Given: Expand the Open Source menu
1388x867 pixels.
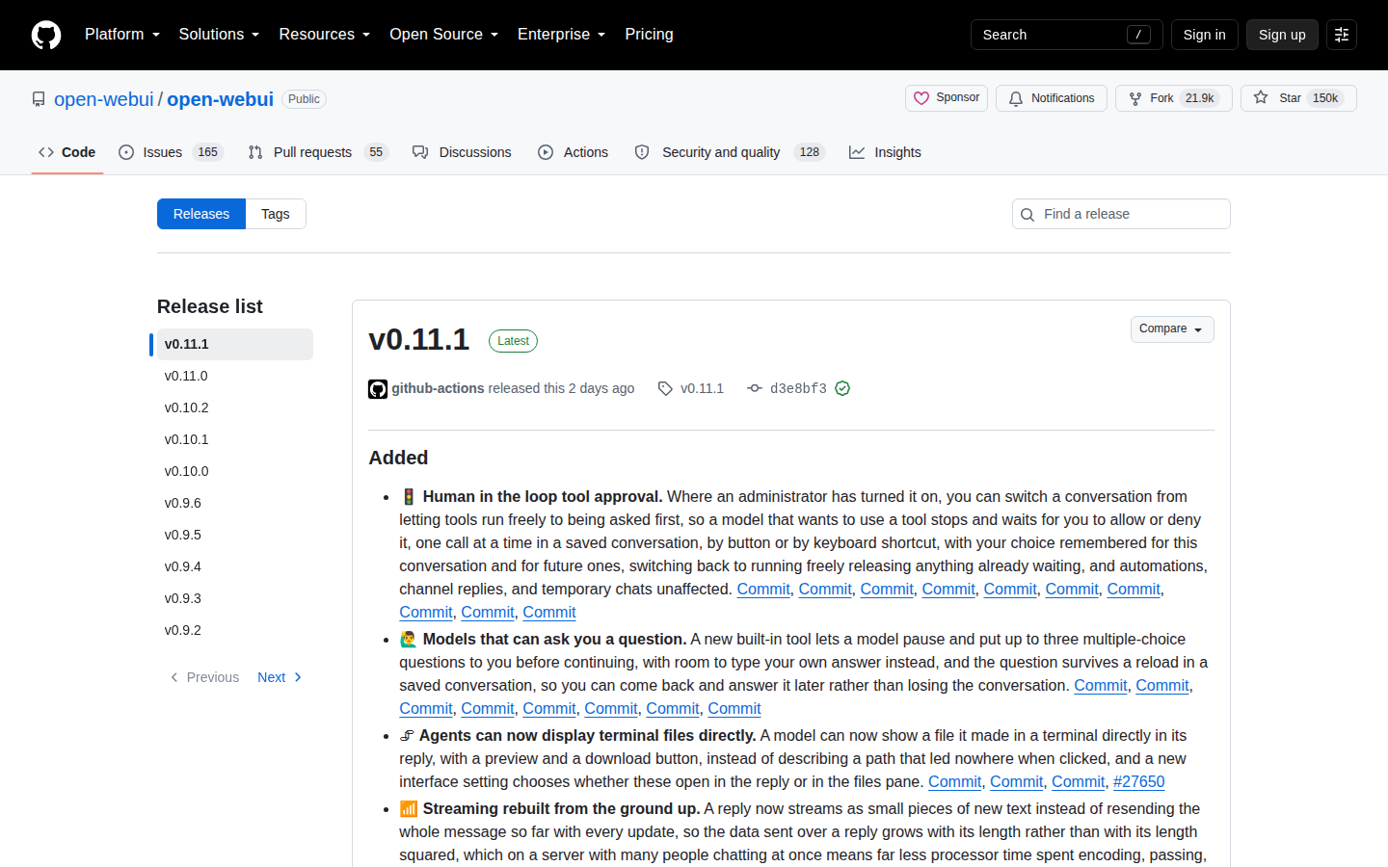Looking at the screenshot, I should coord(444,35).
